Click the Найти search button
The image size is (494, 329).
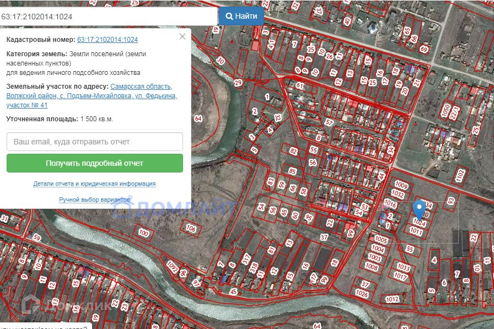click(x=241, y=16)
